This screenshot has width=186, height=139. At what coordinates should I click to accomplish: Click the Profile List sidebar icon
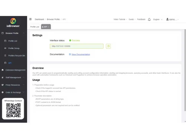(5, 41)
